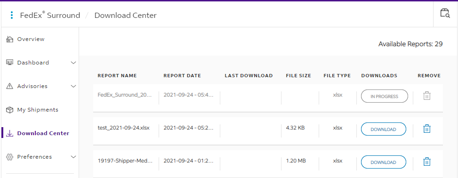Viewport: 458px width, 178px height.
Task: Expand the Advisories menu chevron
Action: 73,86
